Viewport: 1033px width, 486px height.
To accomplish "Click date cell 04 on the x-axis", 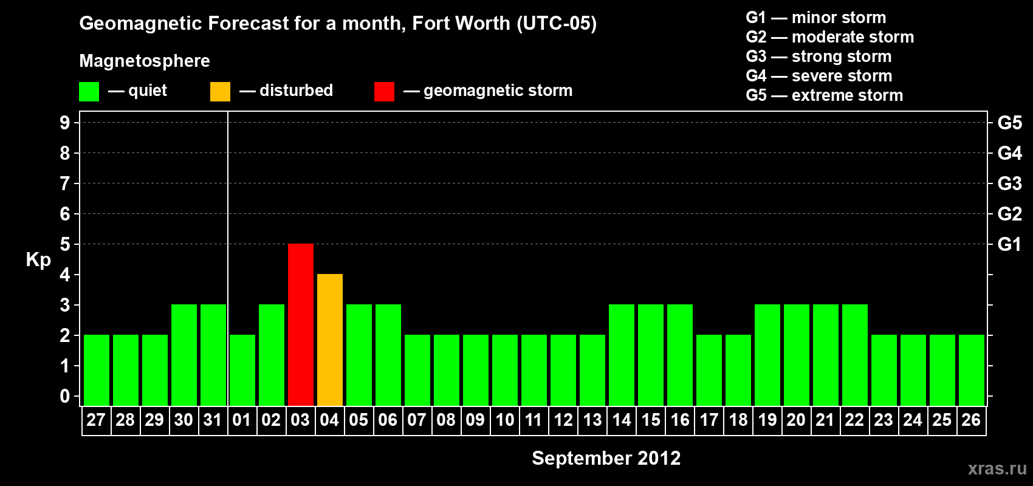I will coord(329,420).
